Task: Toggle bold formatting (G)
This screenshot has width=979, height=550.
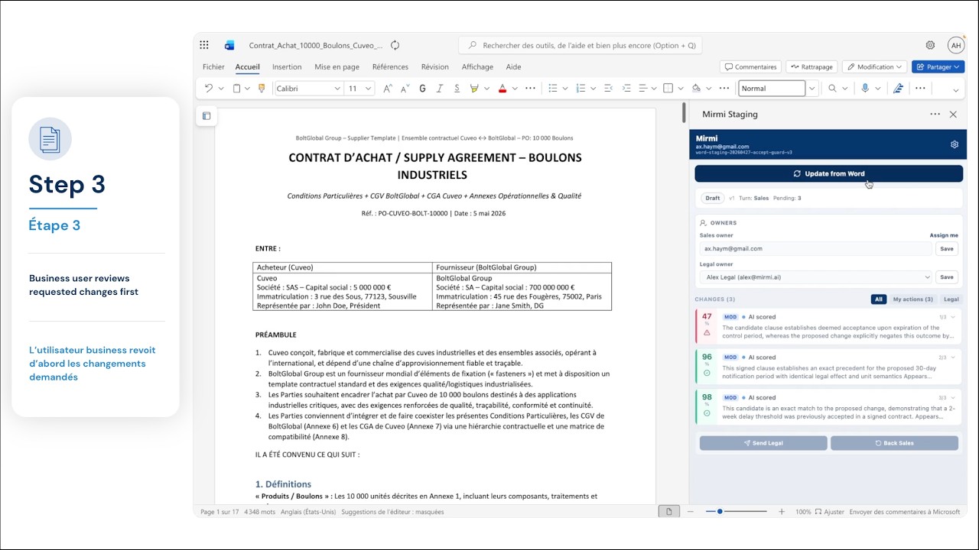Action: click(x=422, y=89)
